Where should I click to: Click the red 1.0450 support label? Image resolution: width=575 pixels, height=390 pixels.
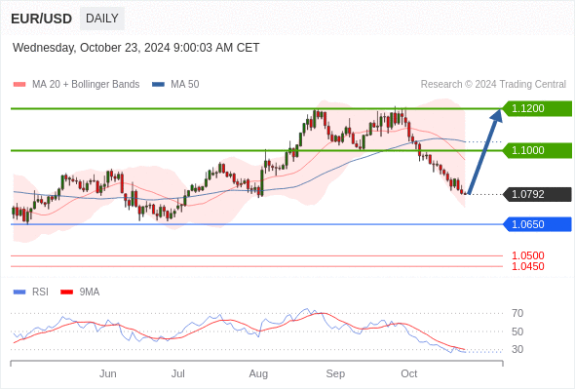point(527,267)
